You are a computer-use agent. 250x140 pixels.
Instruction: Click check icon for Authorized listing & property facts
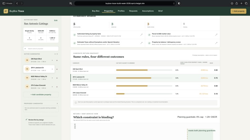click(74, 35)
